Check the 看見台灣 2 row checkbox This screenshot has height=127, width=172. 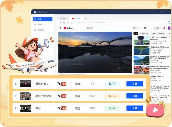tap(16, 84)
